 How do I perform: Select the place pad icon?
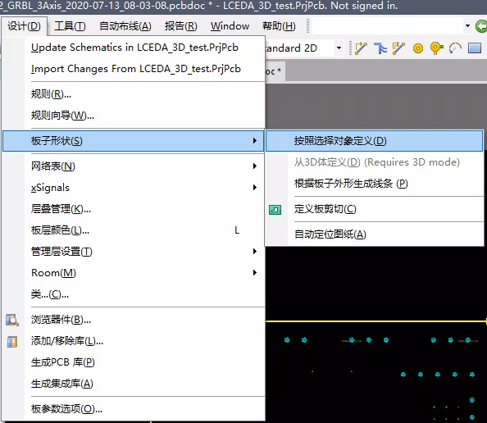coord(418,48)
